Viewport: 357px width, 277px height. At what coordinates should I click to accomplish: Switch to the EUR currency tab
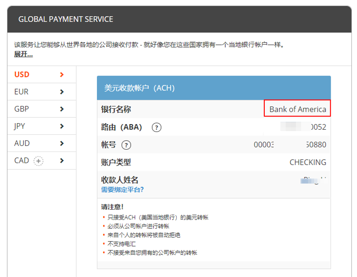pos(21,92)
